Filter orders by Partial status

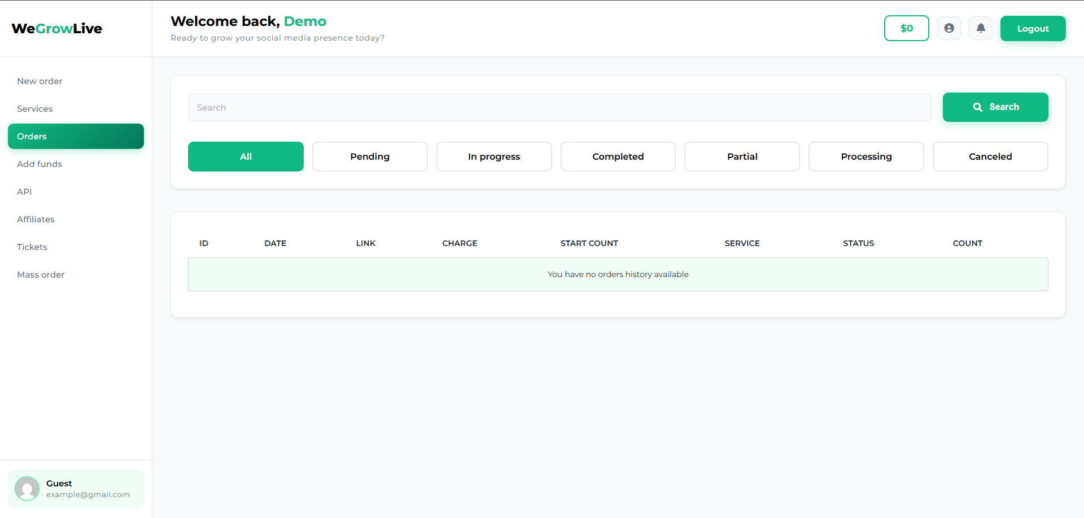(742, 157)
